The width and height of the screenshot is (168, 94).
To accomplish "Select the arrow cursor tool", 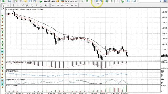I will click(x=3, y=5).
